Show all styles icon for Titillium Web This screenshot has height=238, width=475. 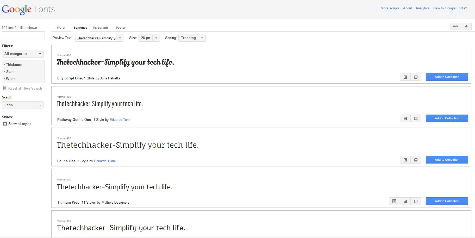[x=394, y=201]
